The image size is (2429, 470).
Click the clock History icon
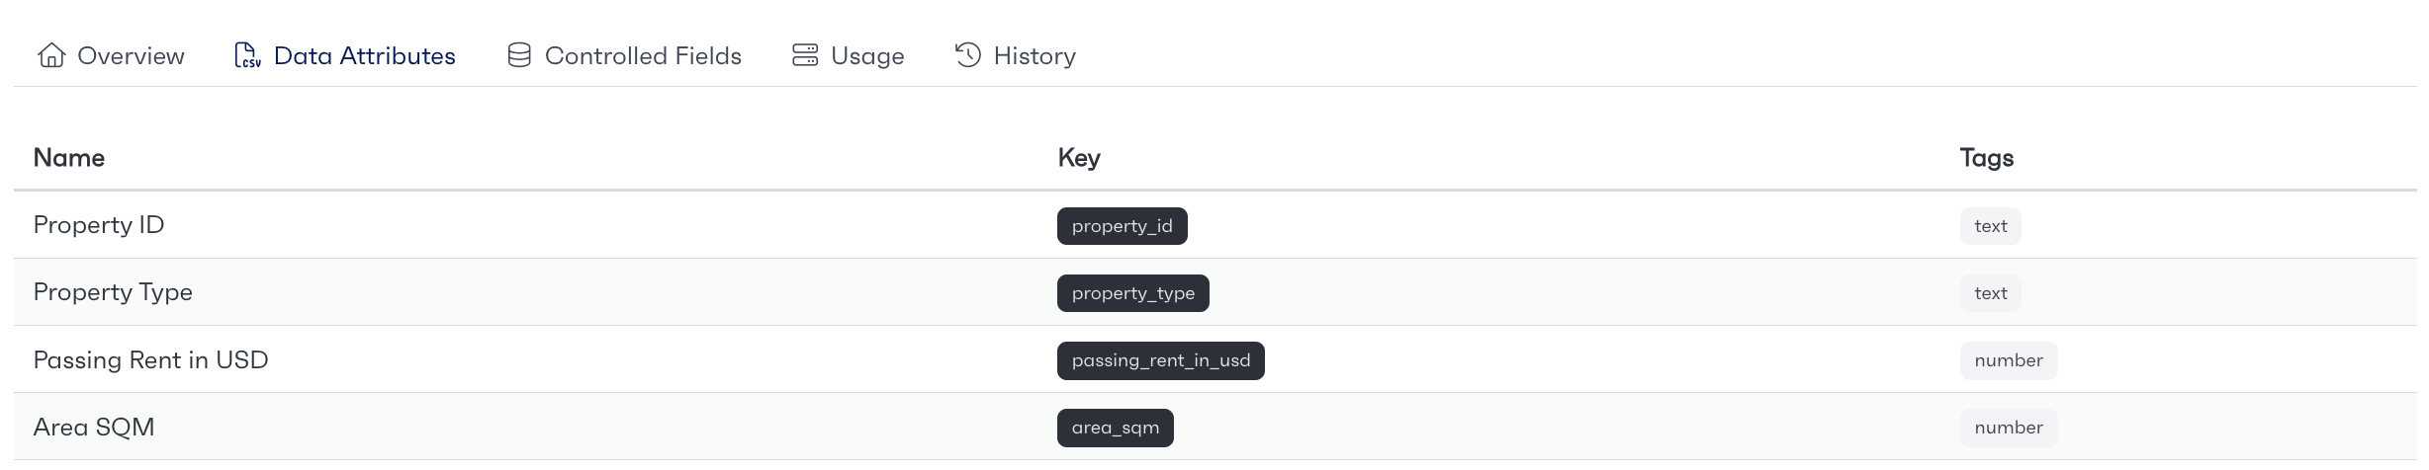968,55
